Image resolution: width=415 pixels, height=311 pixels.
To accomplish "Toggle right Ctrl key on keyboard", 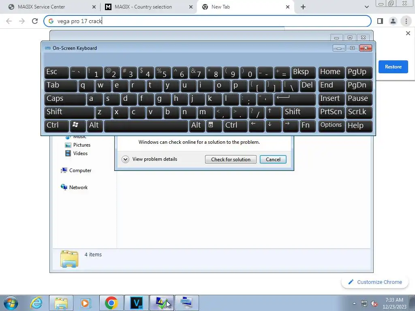I will coord(235,126).
